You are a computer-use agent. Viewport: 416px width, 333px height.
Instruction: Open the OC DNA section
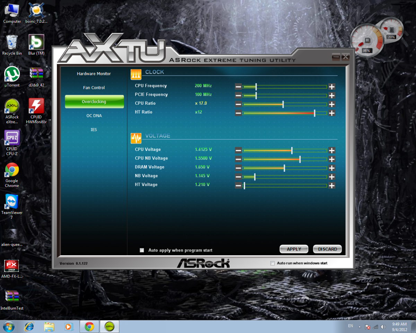click(x=94, y=116)
